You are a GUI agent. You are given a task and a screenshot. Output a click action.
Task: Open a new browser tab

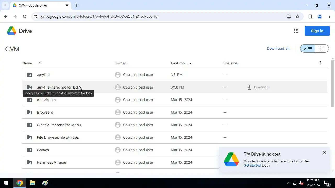(x=76, y=5)
